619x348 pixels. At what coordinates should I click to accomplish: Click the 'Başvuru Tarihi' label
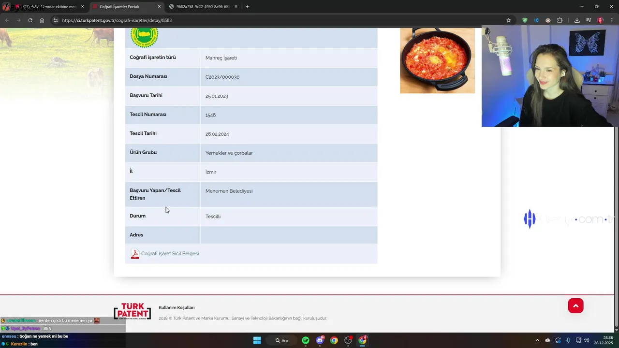(x=146, y=95)
